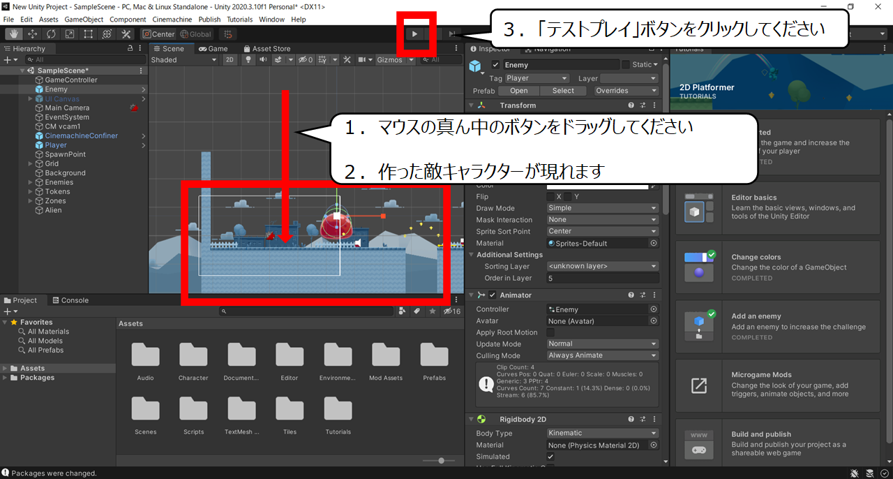Toggle Enemy object active checkbox
Viewport: 893px width, 479px height.
(496, 65)
